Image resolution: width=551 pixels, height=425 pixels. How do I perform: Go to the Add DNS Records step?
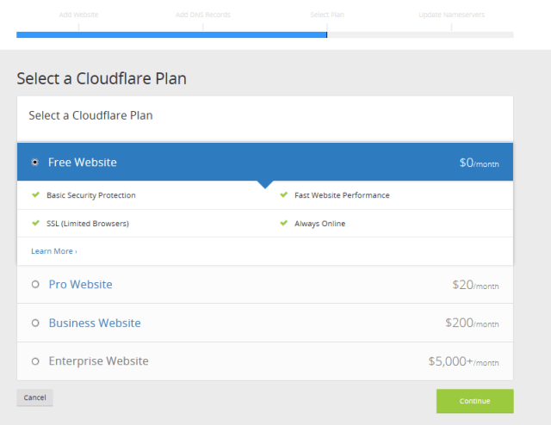202,15
